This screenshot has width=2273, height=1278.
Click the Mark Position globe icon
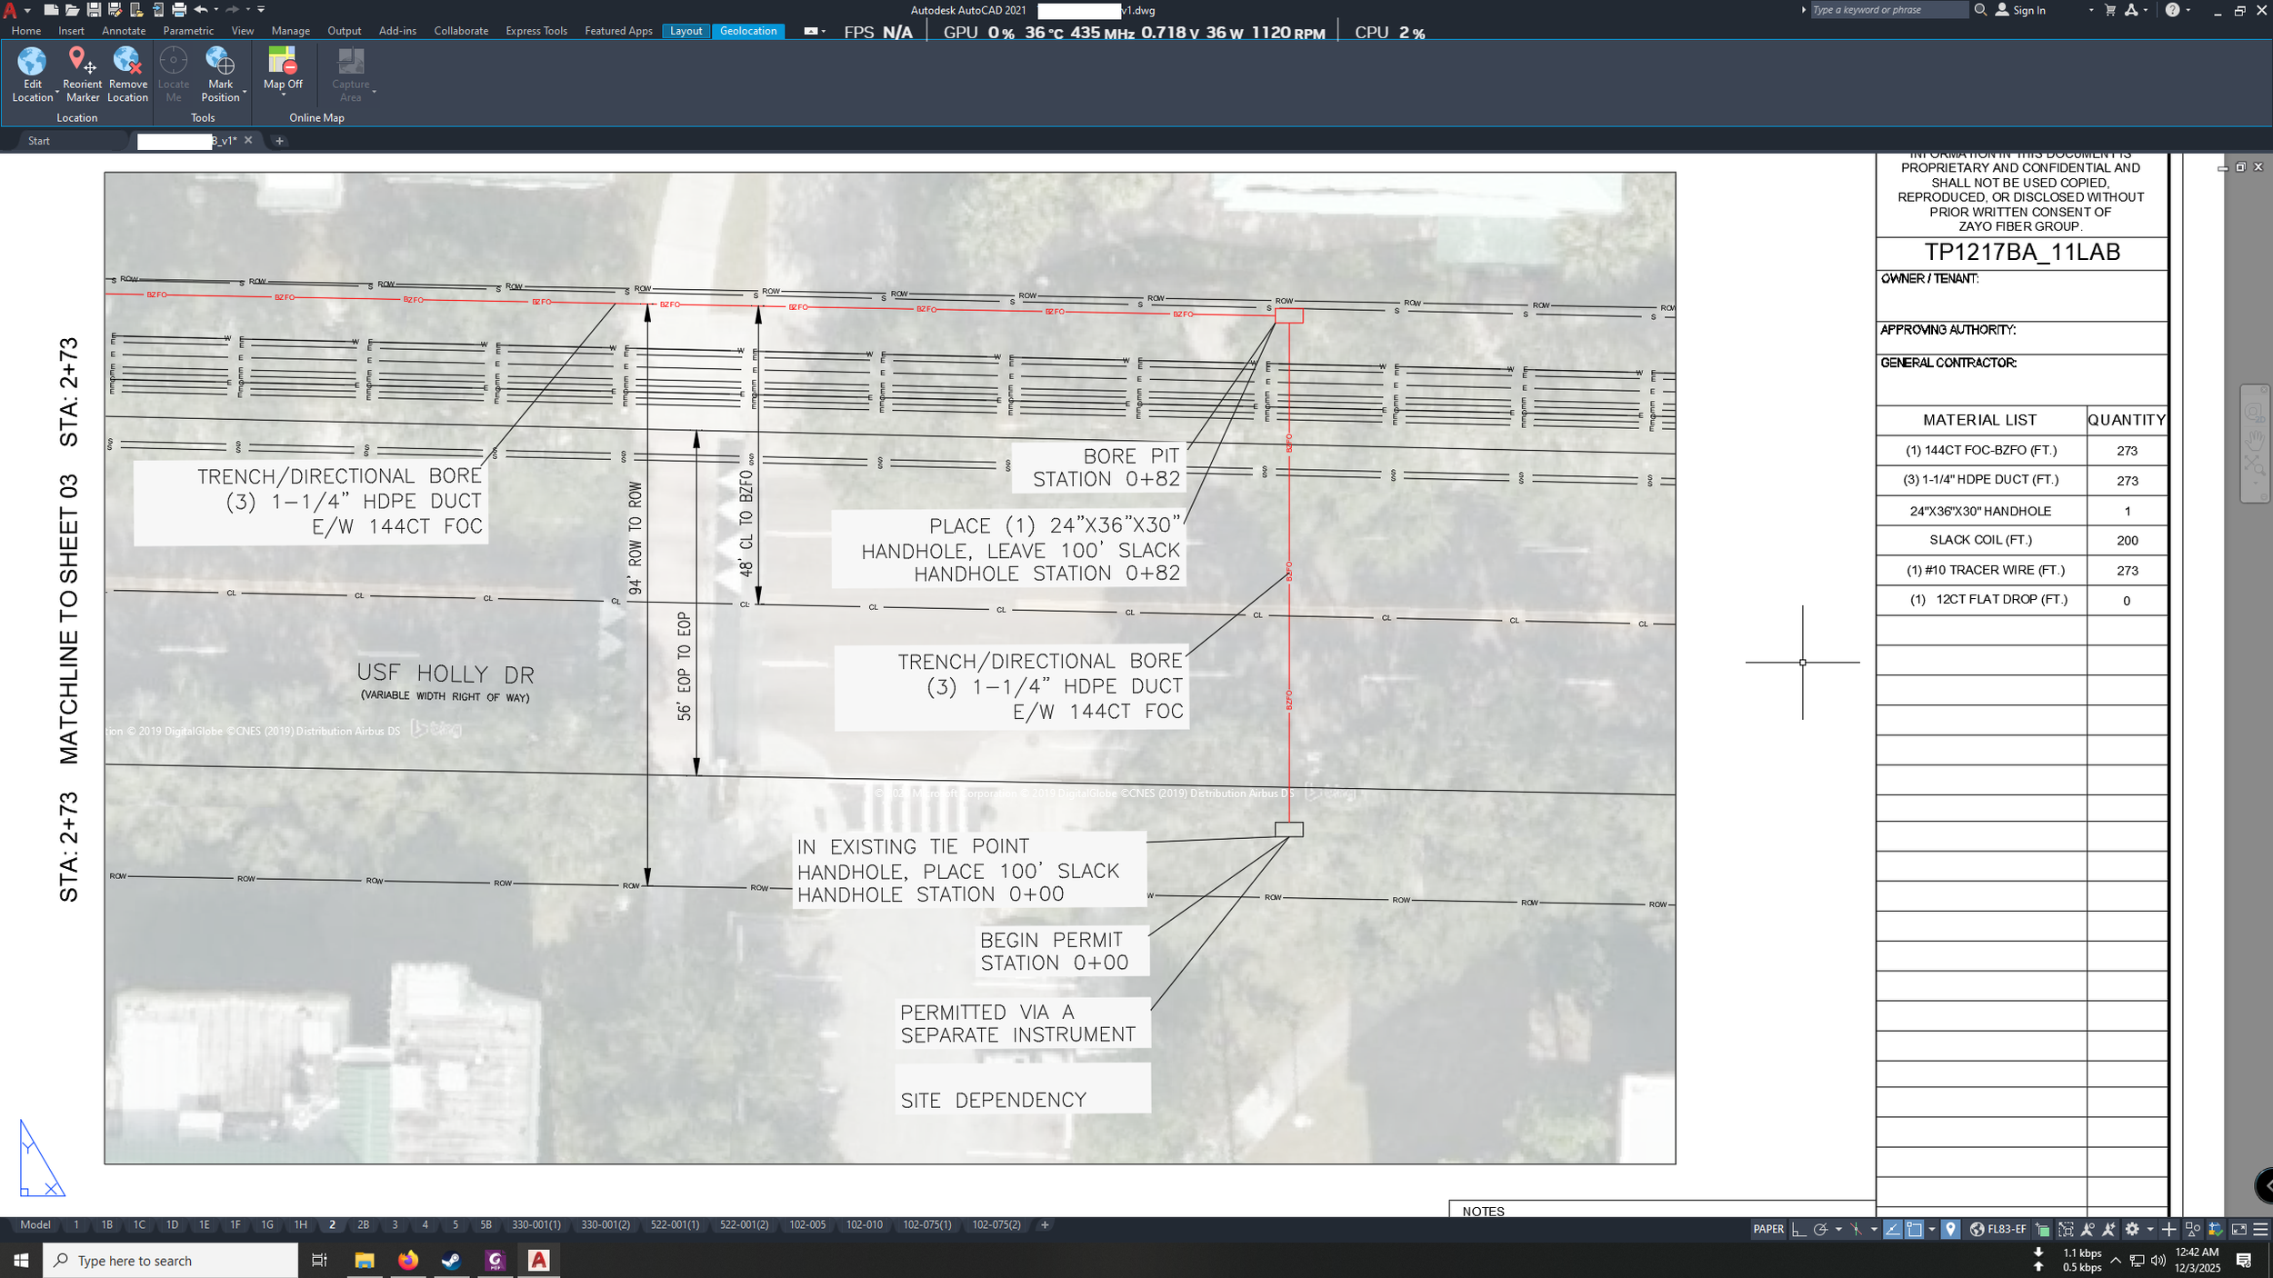(x=220, y=61)
